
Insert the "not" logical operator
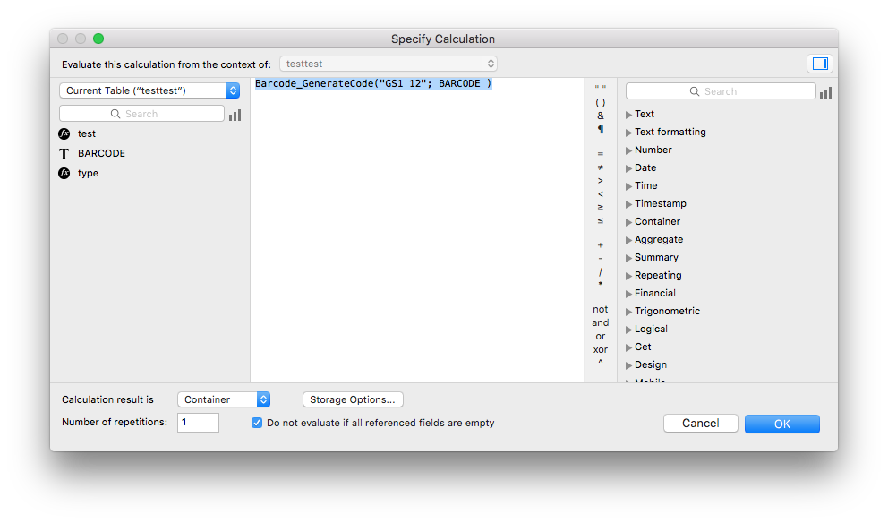coord(600,309)
